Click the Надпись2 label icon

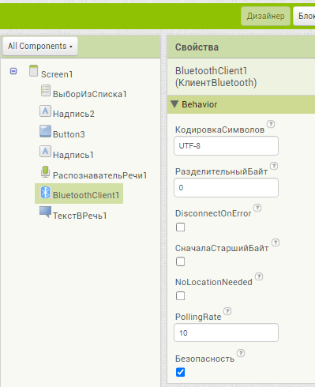45,111
